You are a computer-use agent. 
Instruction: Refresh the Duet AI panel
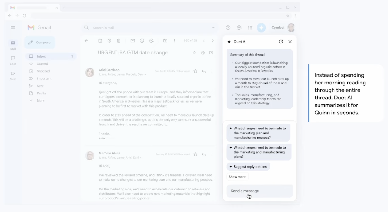coord(281,42)
